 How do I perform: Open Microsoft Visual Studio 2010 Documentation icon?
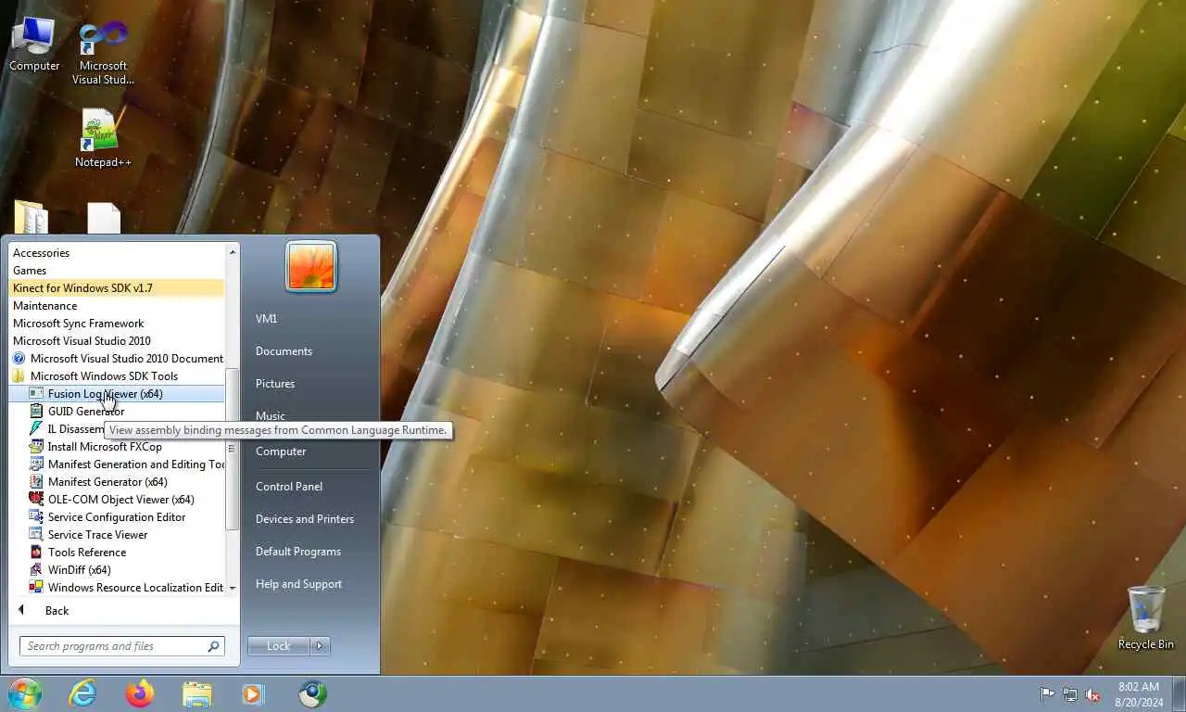coord(19,359)
